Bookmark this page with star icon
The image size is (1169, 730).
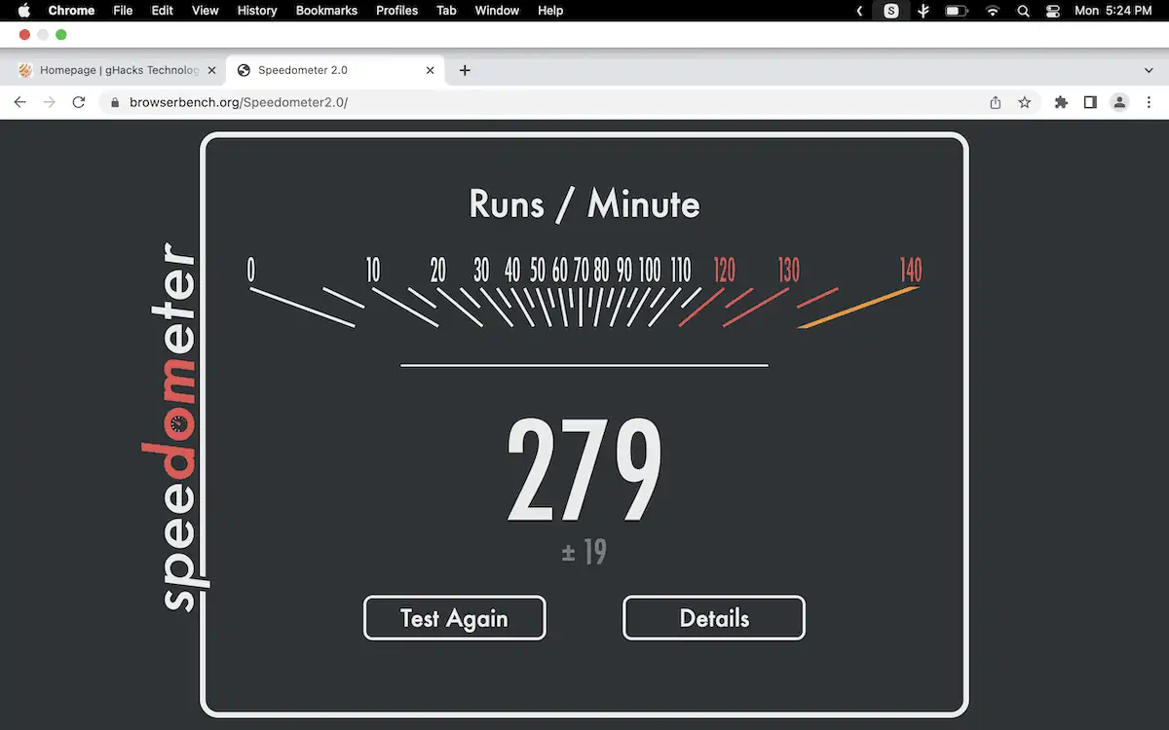coord(1025,102)
